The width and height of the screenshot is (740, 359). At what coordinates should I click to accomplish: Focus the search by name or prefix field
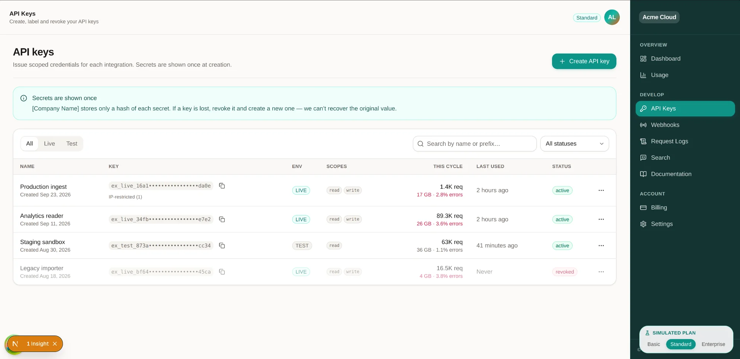tap(475, 144)
